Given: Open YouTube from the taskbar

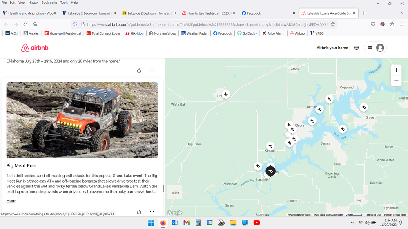Looking at the screenshot, I should coord(256,223).
